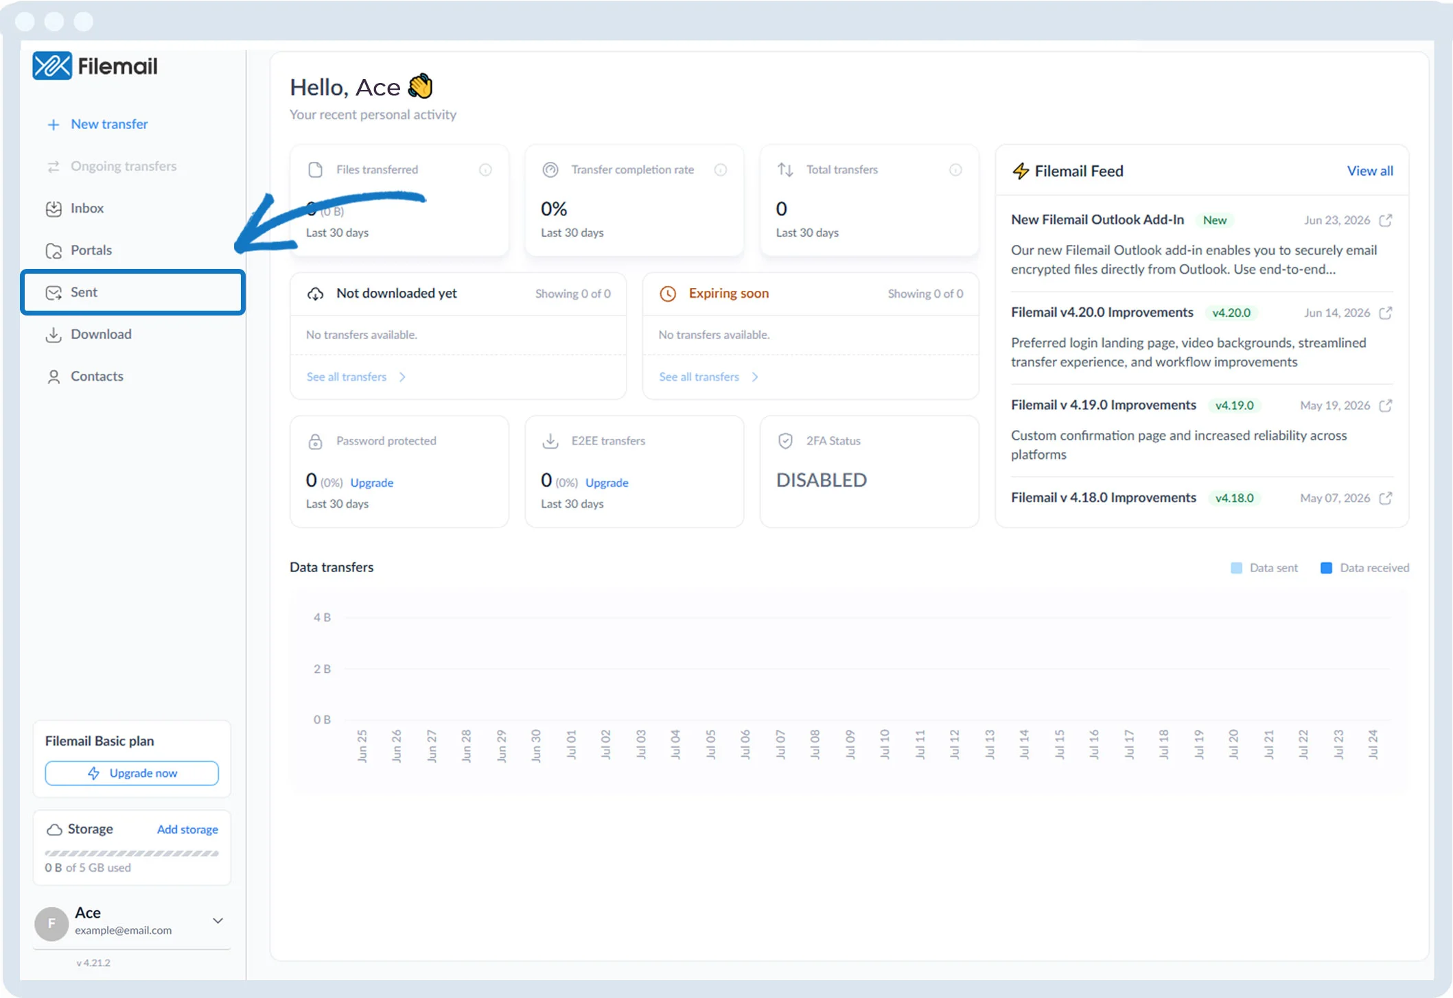Click Upgrade link under E2EE transfers
This screenshot has width=1453, height=998.
[607, 483]
